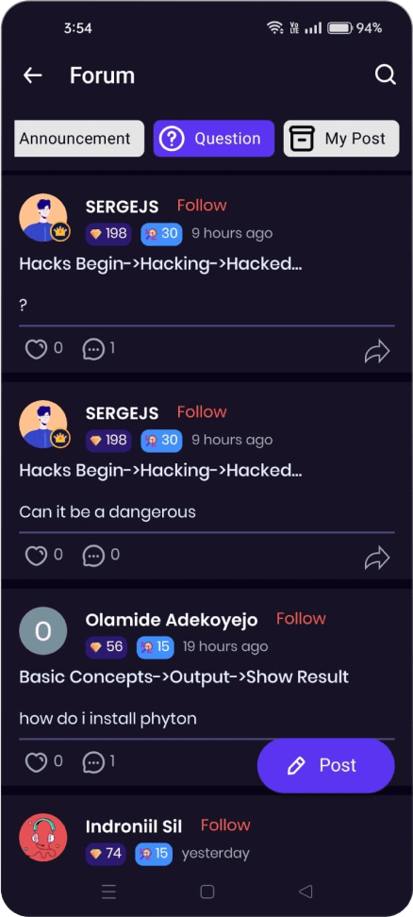413x917 pixels.
Task: Select the Question tab
Action: pos(214,139)
